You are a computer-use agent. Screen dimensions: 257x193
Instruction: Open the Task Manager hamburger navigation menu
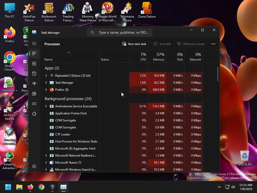coord(34,43)
